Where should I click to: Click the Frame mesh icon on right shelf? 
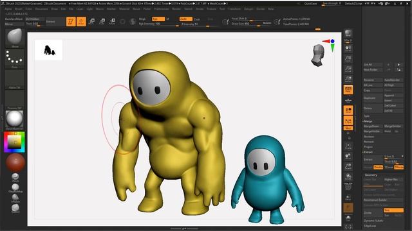[348, 146]
